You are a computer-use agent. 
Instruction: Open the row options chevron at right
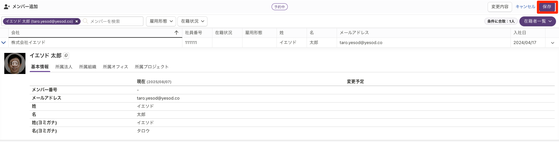pos(552,43)
